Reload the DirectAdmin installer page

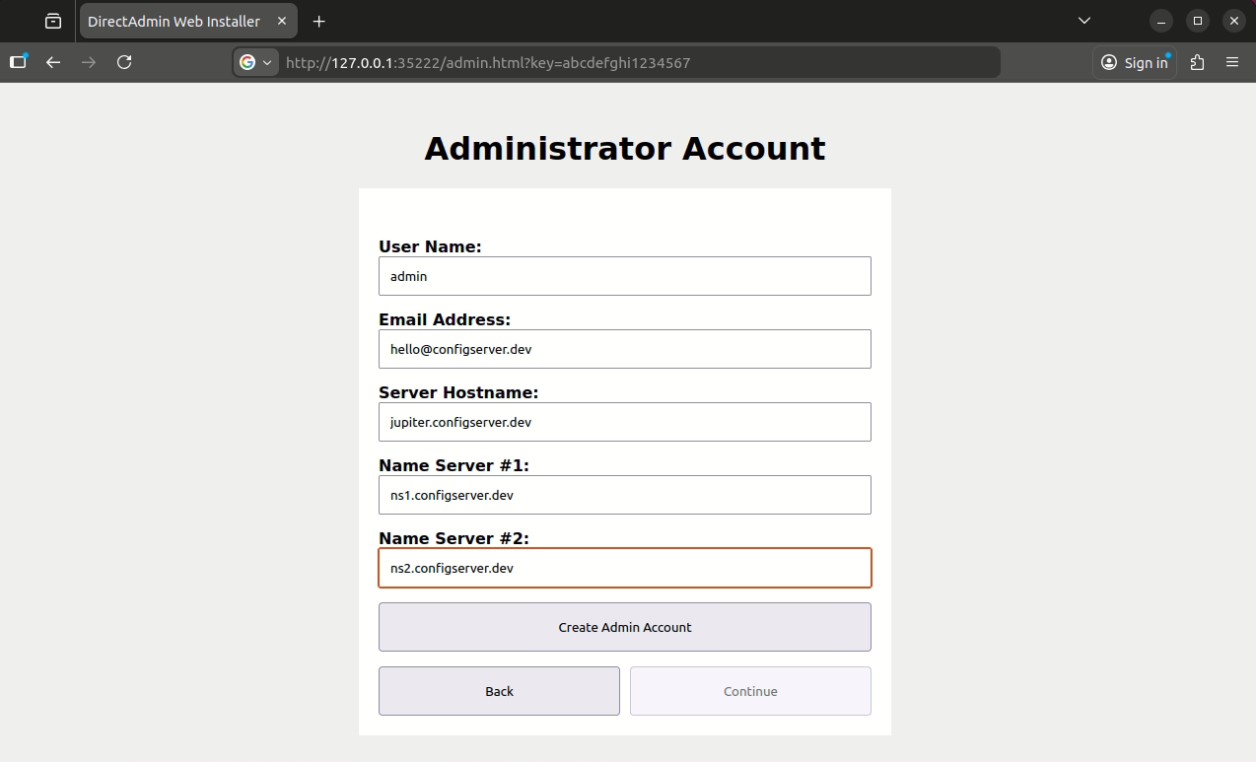click(124, 62)
